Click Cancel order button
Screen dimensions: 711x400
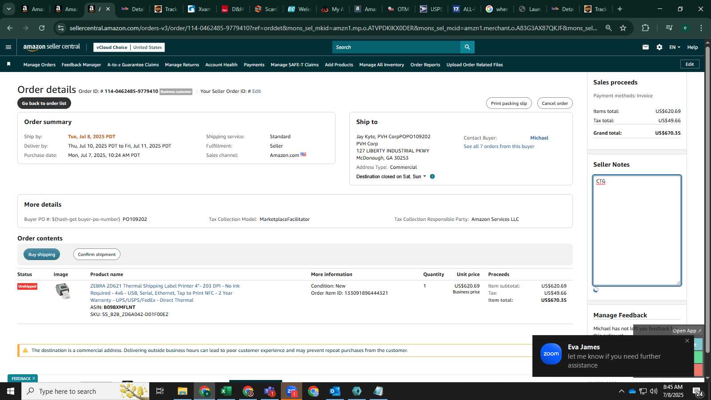point(555,103)
